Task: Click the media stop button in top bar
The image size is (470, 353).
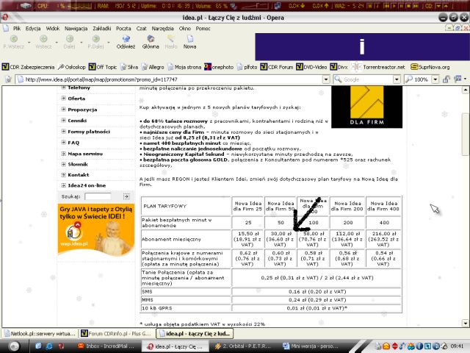Action: tap(408, 5)
